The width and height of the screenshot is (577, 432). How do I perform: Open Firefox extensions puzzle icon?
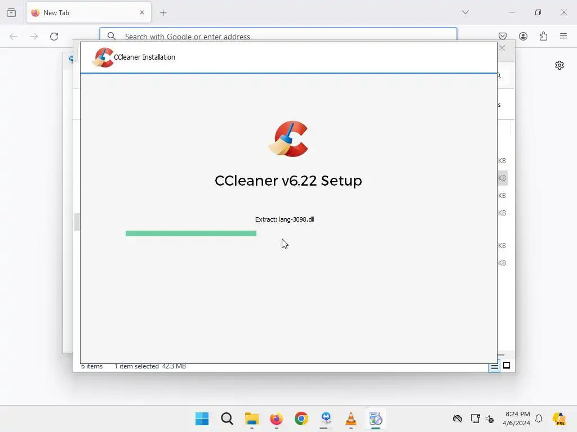click(543, 36)
